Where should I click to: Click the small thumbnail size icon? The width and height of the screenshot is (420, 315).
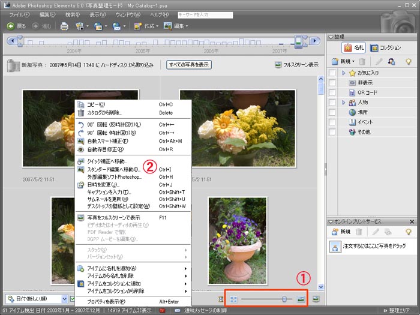[x=233, y=299]
